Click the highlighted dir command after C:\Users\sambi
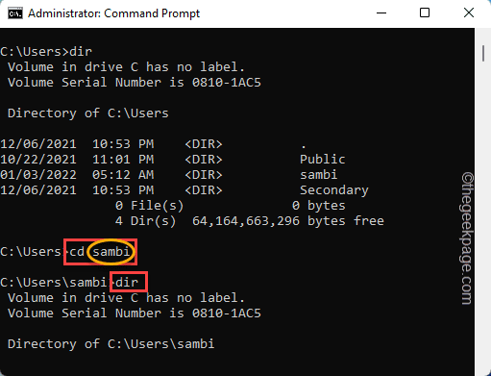 (x=127, y=283)
